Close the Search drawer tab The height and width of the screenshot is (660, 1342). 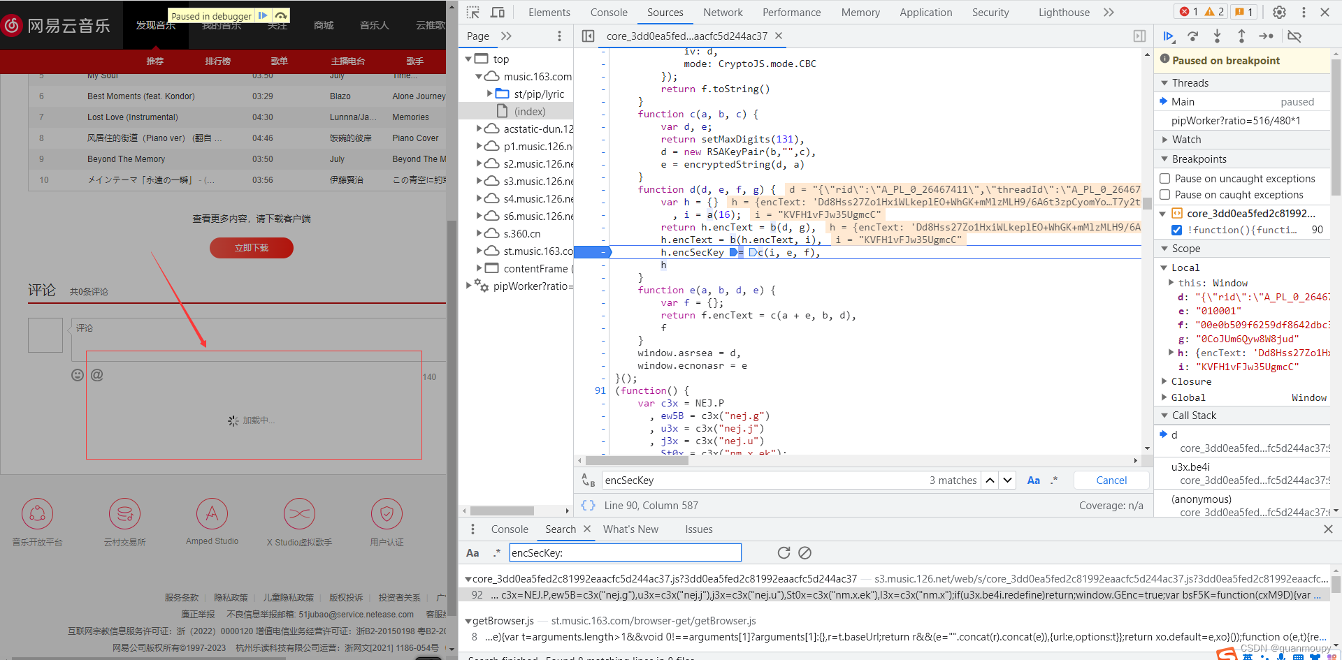(587, 529)
